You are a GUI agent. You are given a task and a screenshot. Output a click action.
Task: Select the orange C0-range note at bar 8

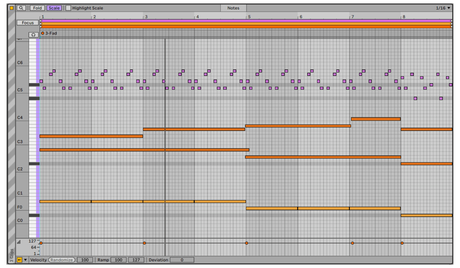[x=427, y=215]
